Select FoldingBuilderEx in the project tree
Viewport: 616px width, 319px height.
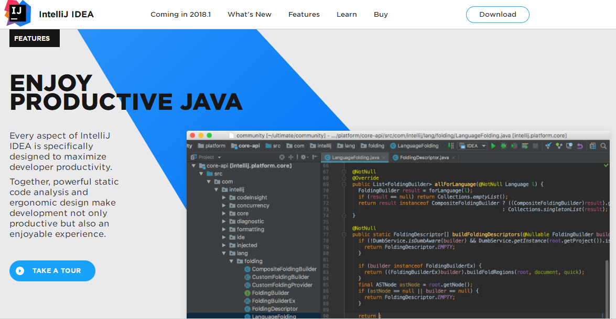click(x=270, y=301)
